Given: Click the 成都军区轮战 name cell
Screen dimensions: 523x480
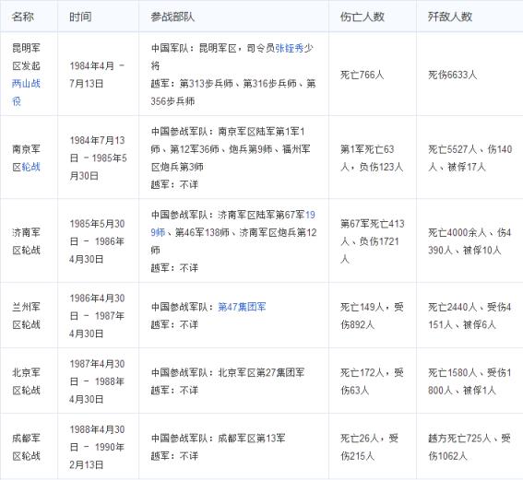Looking at the screenshot, I should click(x=29, y=447).
